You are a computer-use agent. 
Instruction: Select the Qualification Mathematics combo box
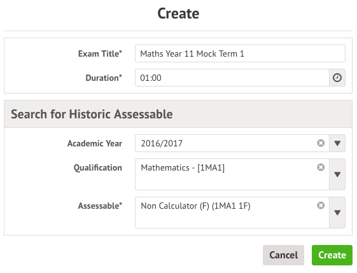coord(232,174)
